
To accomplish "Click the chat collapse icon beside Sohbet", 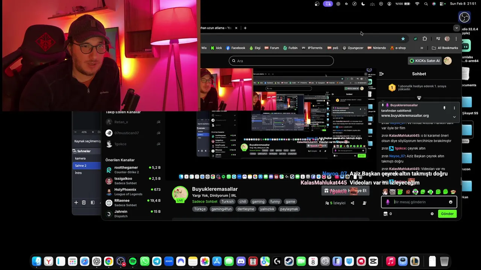I will (x=381, y=74).
